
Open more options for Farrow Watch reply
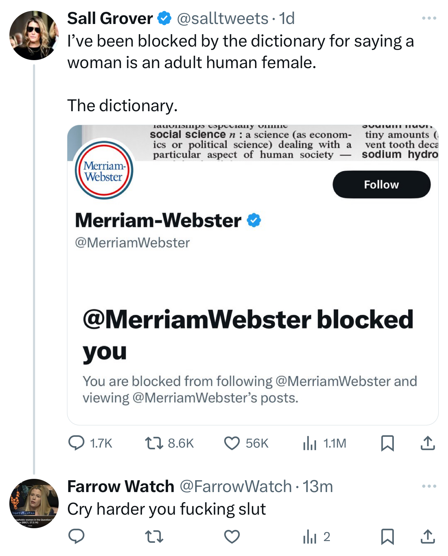coord(429,486)
